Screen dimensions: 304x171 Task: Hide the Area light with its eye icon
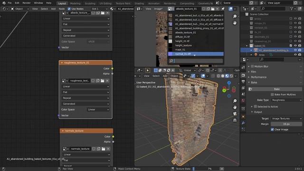295,55
